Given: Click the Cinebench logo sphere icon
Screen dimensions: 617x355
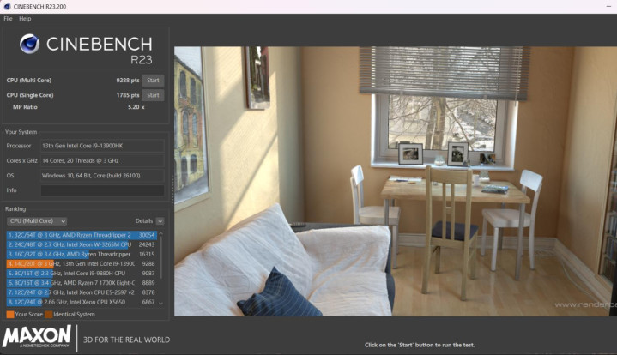Looking at the screenshot, I should [x=29, y=44].
